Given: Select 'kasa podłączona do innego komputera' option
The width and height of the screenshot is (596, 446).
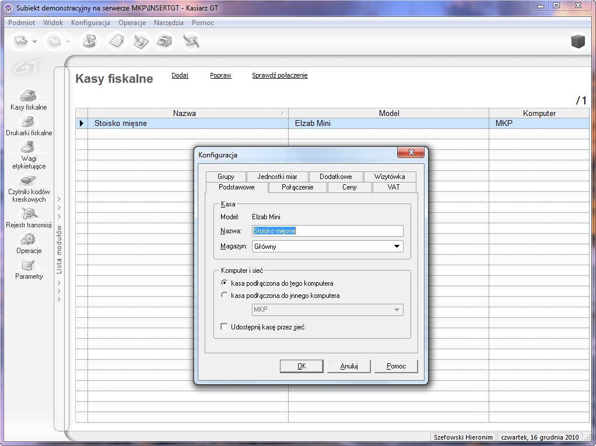Looking at the screenshot, I should click(x=225, y=296).
